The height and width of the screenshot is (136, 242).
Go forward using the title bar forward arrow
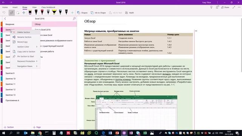coord(11,2)
